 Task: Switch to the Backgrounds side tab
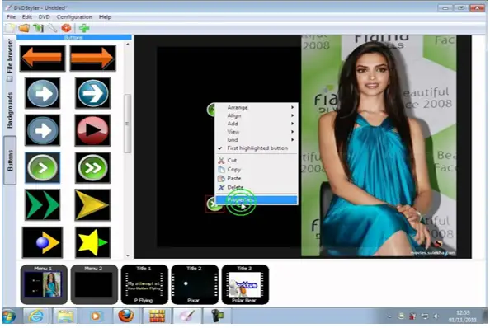coord(10,110)
